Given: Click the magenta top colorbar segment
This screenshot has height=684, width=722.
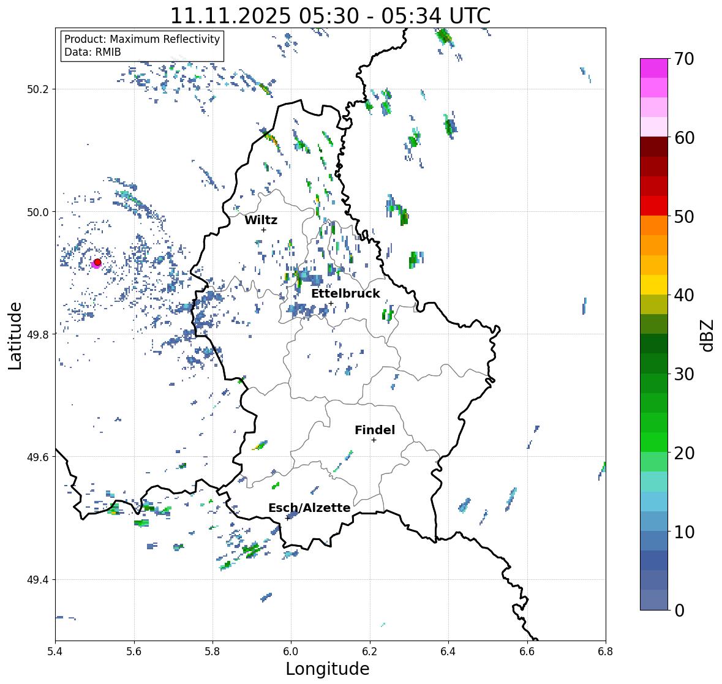Looking at the screenshot, I should click(654, 68).
